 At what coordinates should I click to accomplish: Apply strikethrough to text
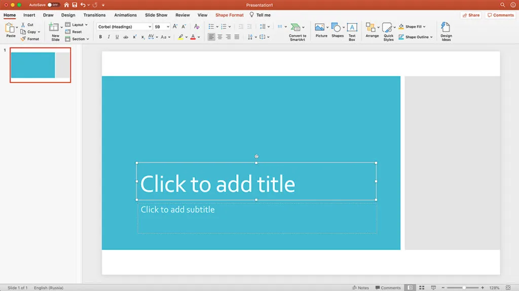tap(126, 37)
